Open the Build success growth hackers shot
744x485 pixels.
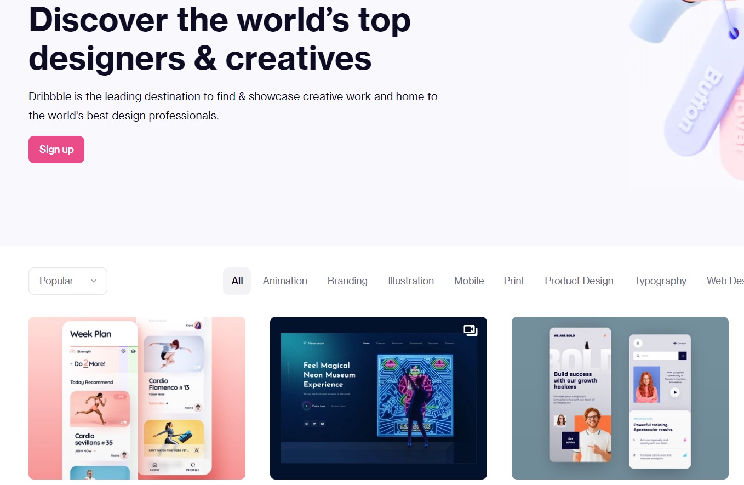click(620, 398)
